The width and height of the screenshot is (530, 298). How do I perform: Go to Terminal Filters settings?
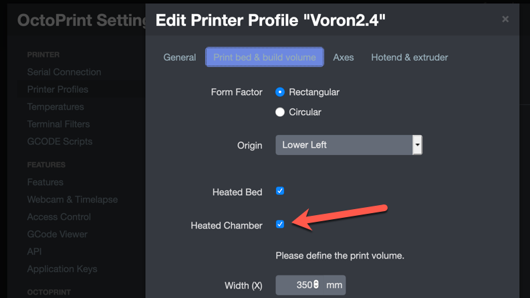pos(59,124)
